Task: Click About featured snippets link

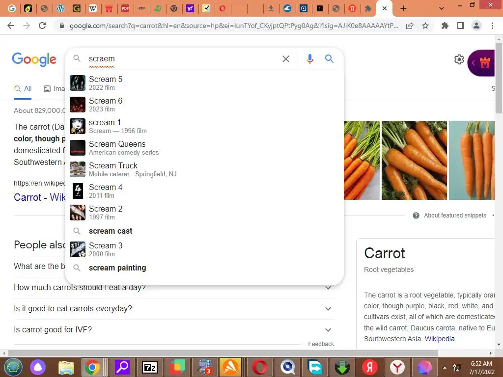Action: (455, 215)
